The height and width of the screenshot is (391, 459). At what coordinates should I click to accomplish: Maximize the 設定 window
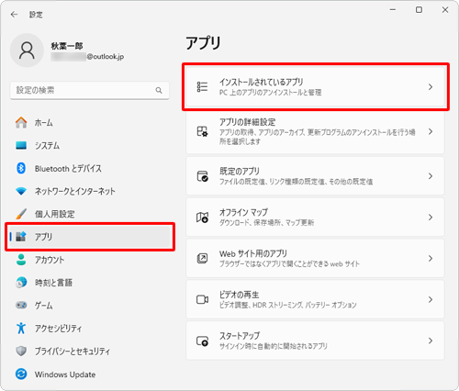tap(419, 10)
